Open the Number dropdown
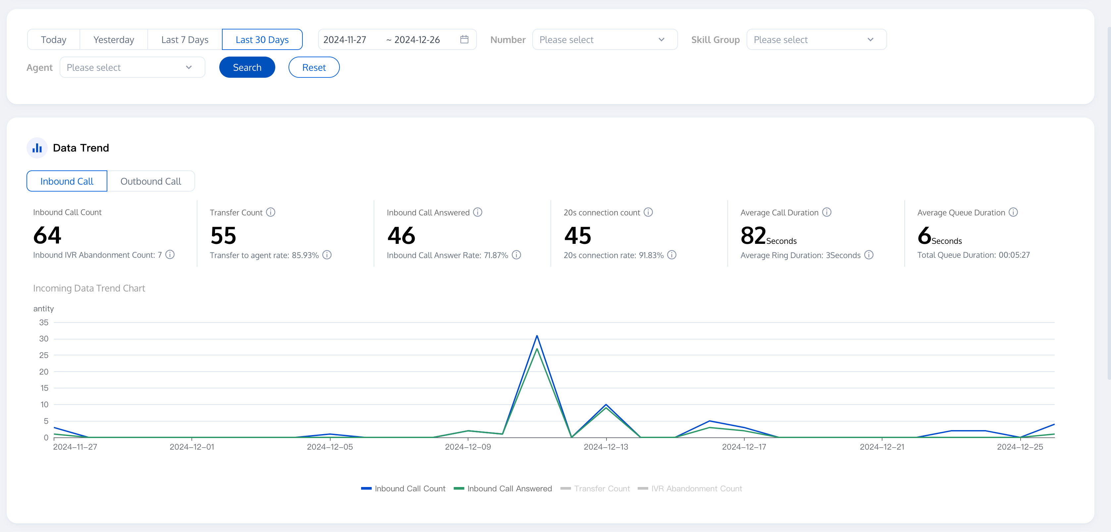Screen dimensions: 1111x532 point(604,40)
